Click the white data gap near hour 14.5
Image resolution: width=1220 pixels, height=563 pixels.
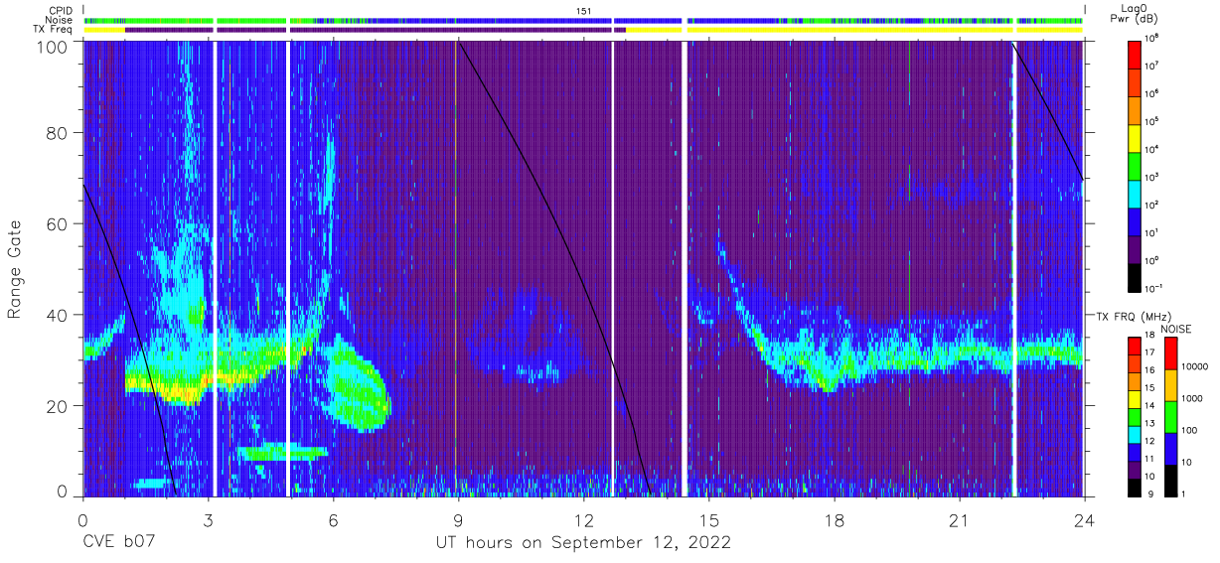(x=684, y=267)
